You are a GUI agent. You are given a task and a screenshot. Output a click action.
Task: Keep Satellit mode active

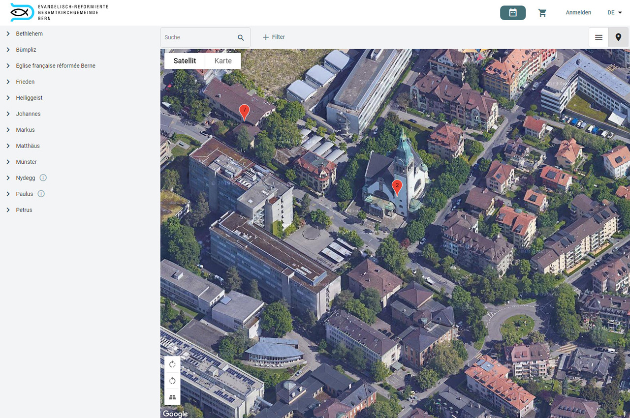pyautogui.click(x=185, y=60)
